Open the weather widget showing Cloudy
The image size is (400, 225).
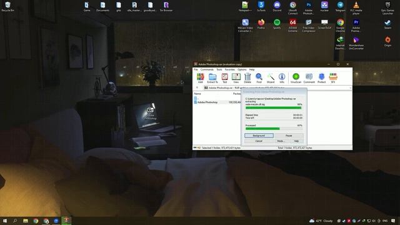(x=321, y=221)
